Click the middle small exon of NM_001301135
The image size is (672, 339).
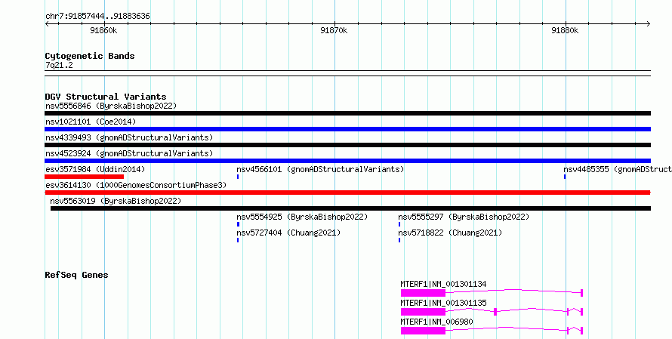495,312
